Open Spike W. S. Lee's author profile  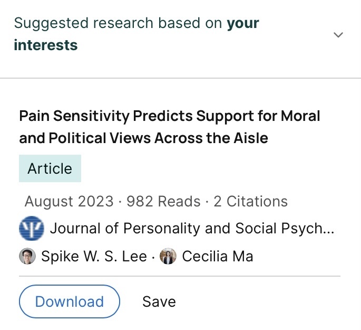click(94, 256)
